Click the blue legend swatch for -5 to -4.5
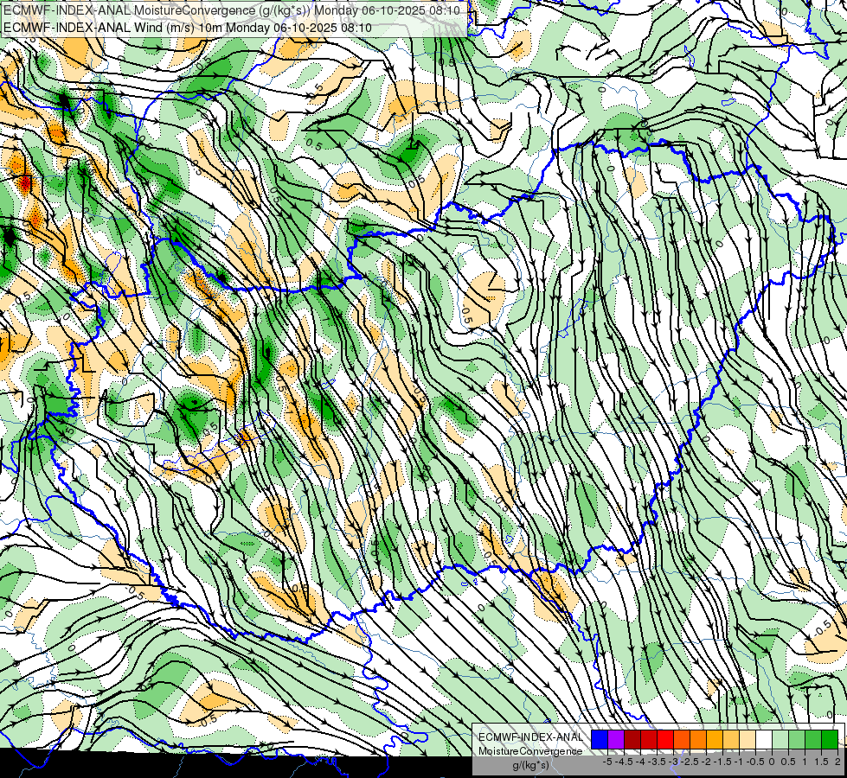The width and height of the screenshot is (847, 778). click(600, 740)
